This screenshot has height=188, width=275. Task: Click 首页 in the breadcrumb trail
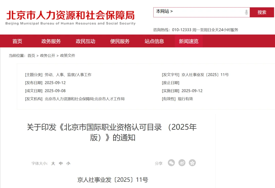point(31,55)
